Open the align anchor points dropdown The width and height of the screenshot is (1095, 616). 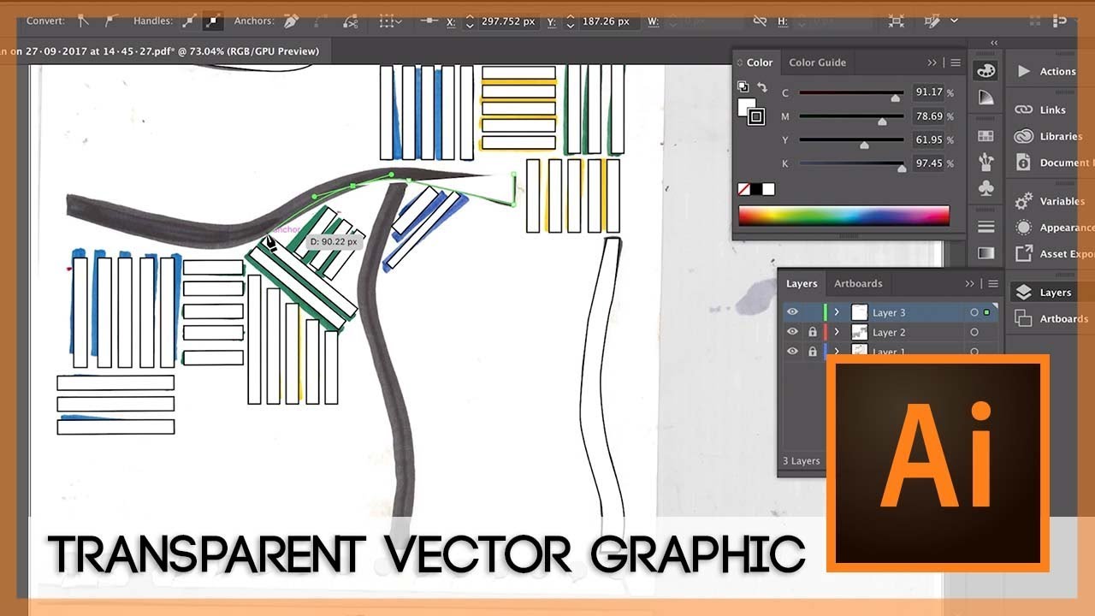[390, 21]
